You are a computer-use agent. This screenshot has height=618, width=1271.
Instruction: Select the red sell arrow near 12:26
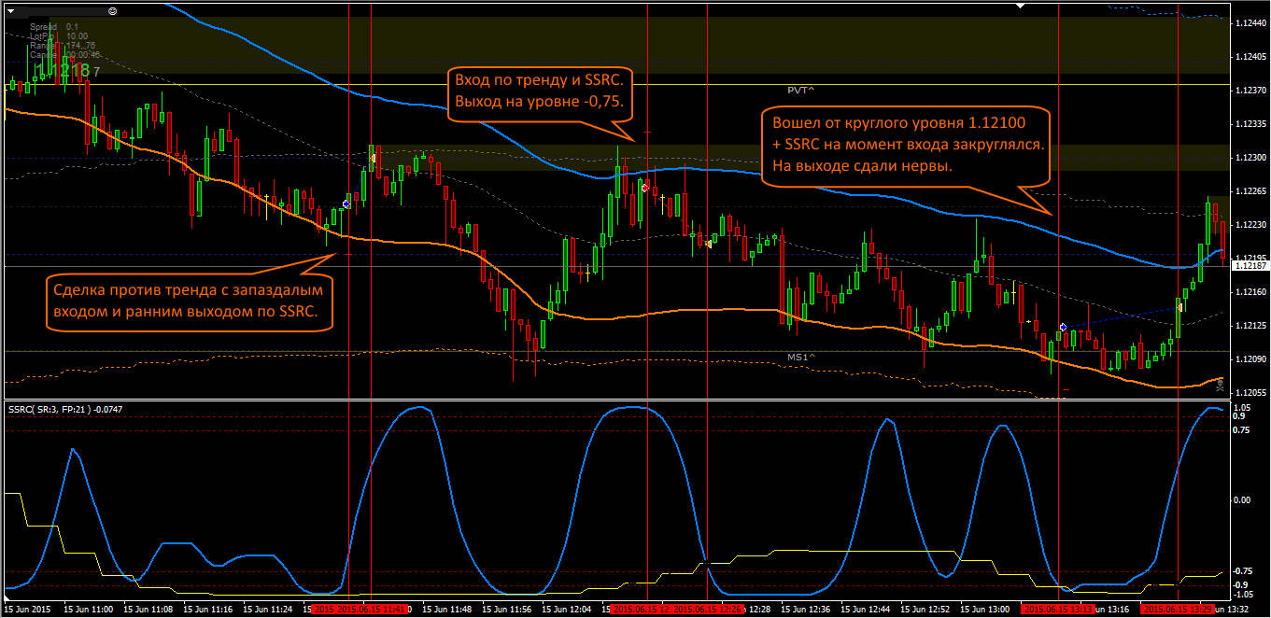pos(645,187)
